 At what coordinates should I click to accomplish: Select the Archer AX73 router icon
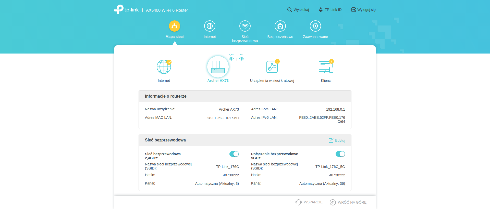pyautogui.click(x=218, y=67)
